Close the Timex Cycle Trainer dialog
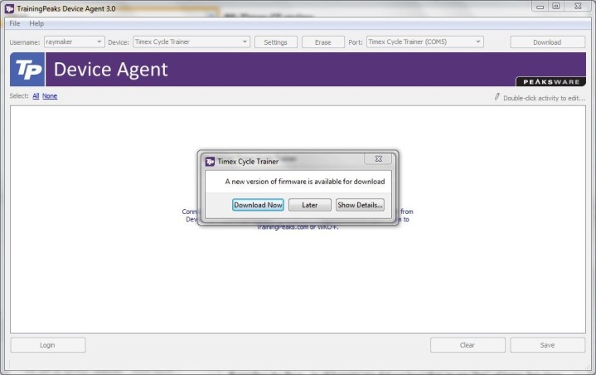This screenshot has height=375, width=596. 378,159
